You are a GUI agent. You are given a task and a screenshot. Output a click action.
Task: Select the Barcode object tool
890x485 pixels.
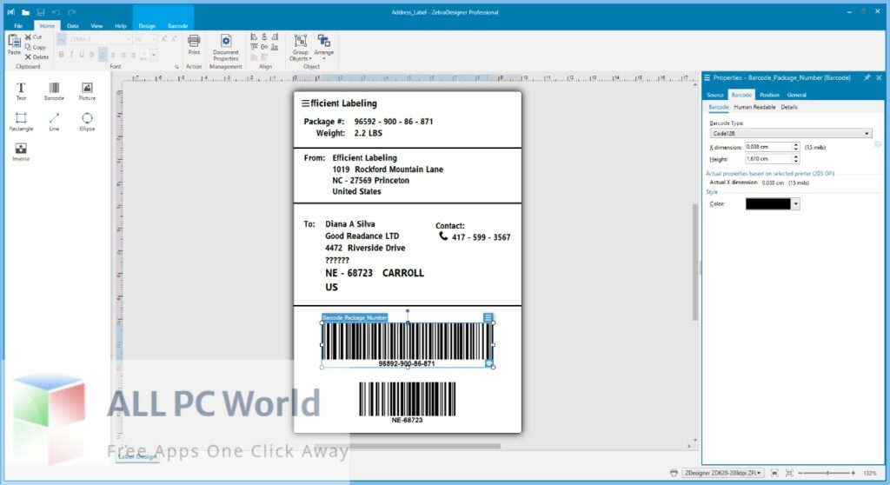pos(54,90)
